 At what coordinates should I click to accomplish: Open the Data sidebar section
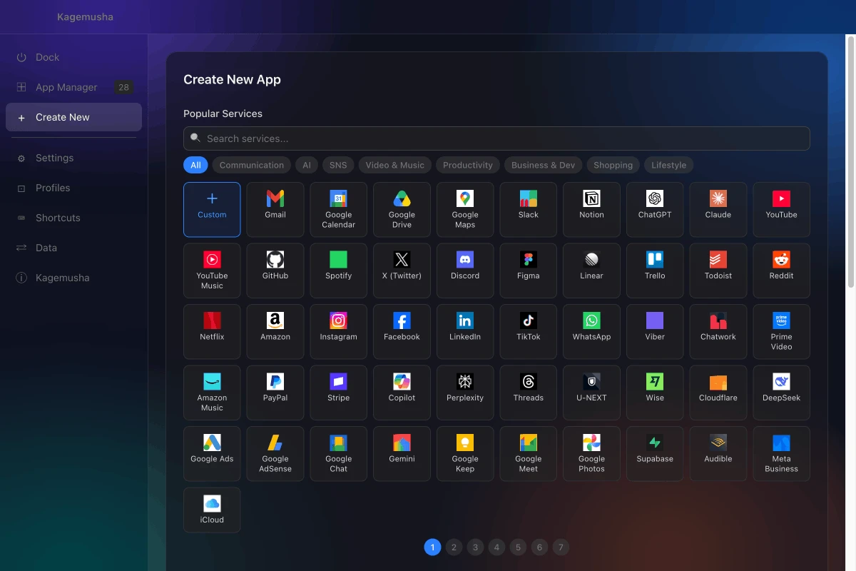[x=73, y=248]
